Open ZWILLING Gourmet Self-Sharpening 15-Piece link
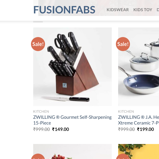159x159 pixels. (72, 120)
